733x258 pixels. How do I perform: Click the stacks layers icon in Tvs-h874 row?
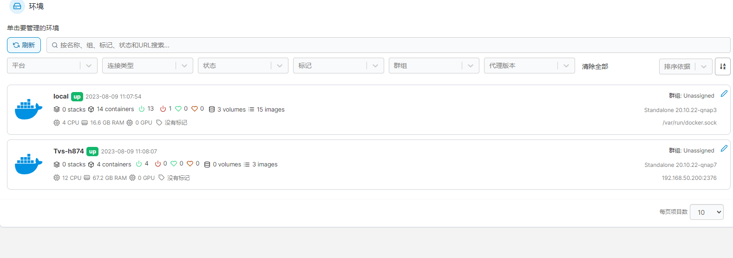(57, 165)
